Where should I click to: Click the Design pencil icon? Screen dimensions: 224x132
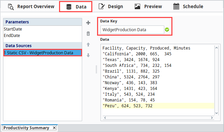point(102,6)
